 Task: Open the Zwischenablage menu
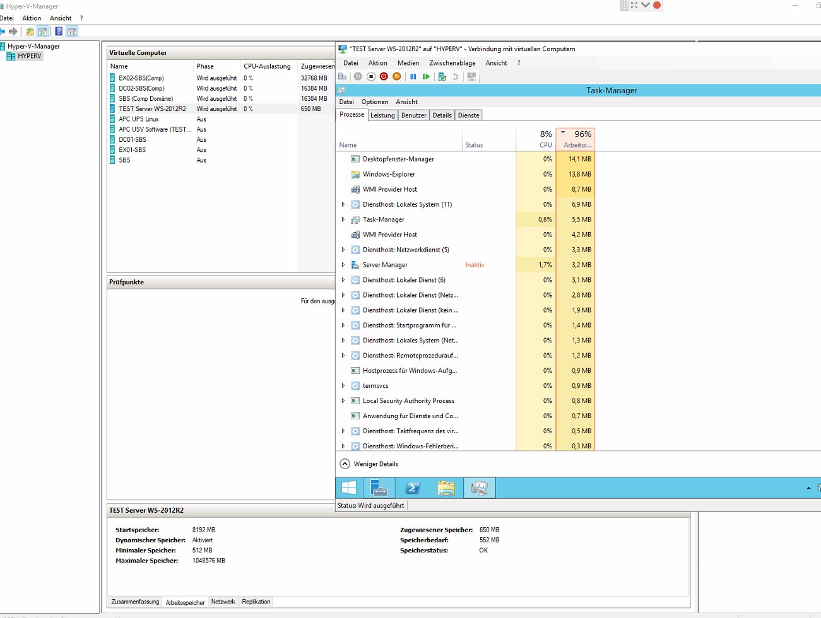(x=452, y=63)
